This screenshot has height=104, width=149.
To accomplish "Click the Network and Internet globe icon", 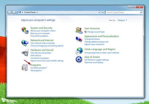I will (25, 43).
